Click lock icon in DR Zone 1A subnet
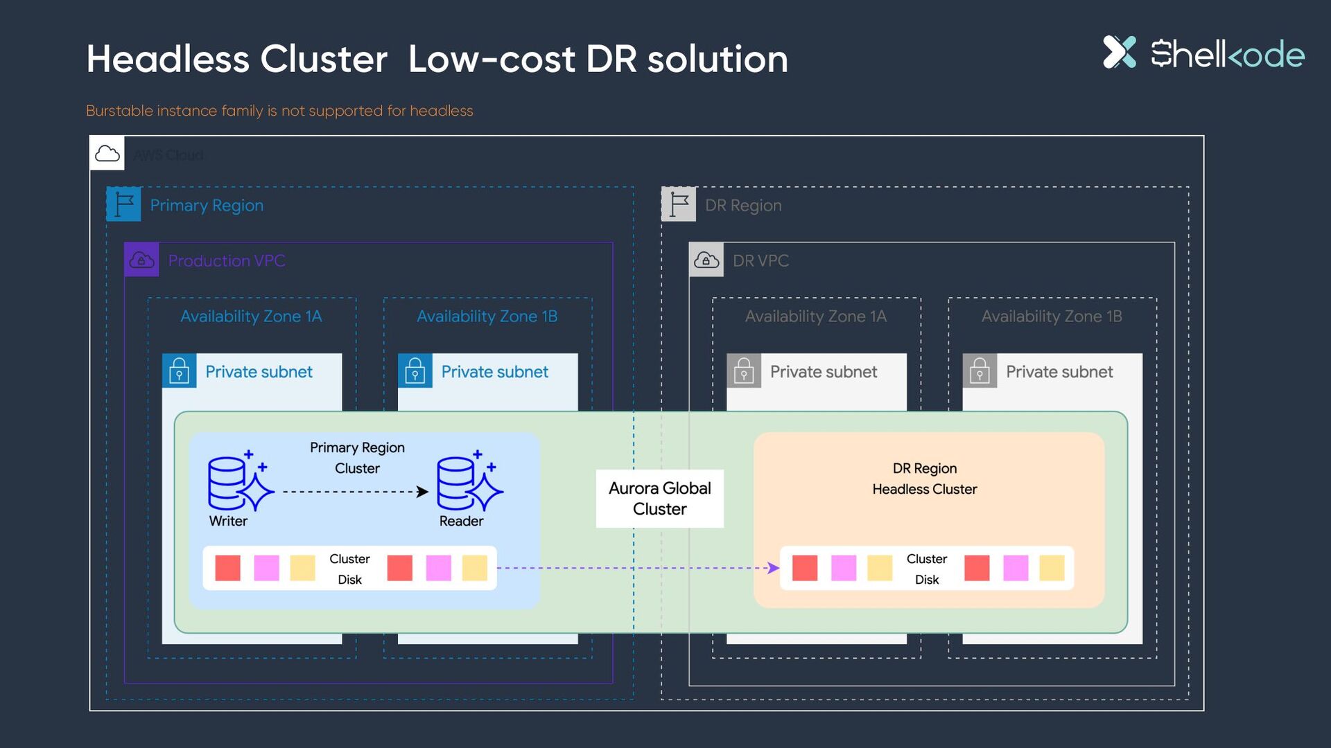This screenshot has width=1331, height=748. (x=744, y=371)
